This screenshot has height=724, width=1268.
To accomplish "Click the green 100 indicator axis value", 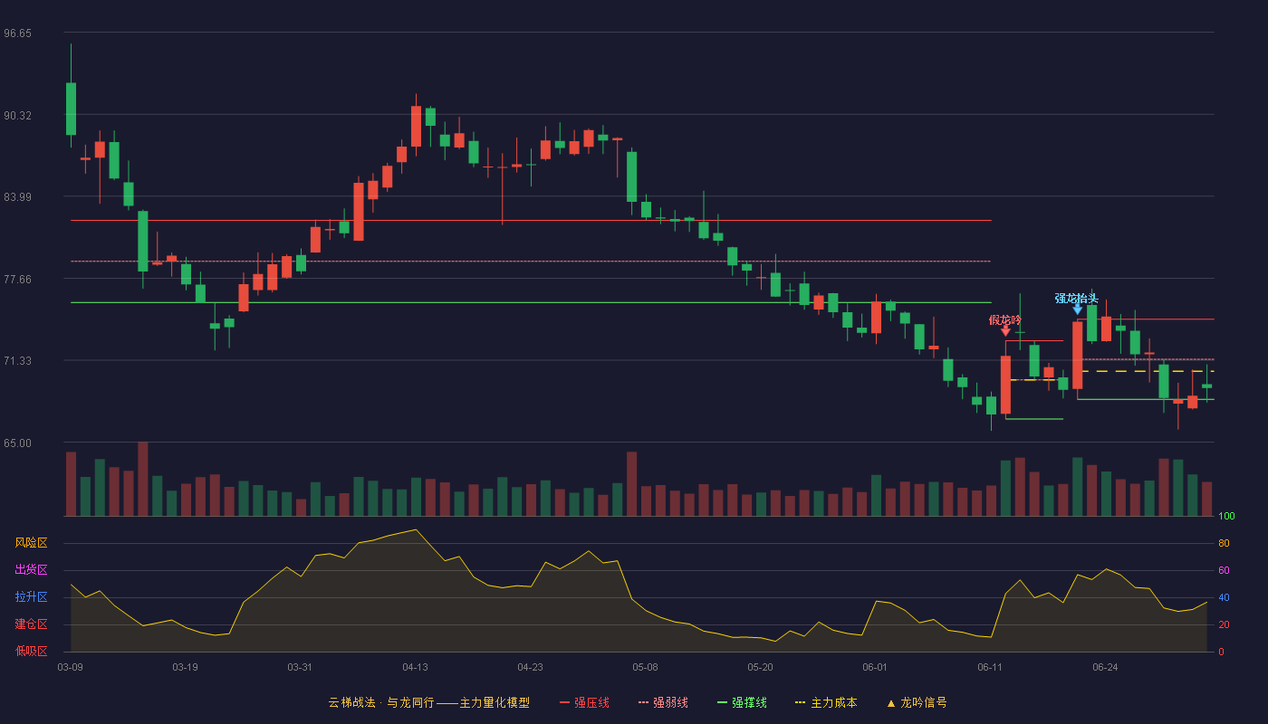I will pos(1226,517).
